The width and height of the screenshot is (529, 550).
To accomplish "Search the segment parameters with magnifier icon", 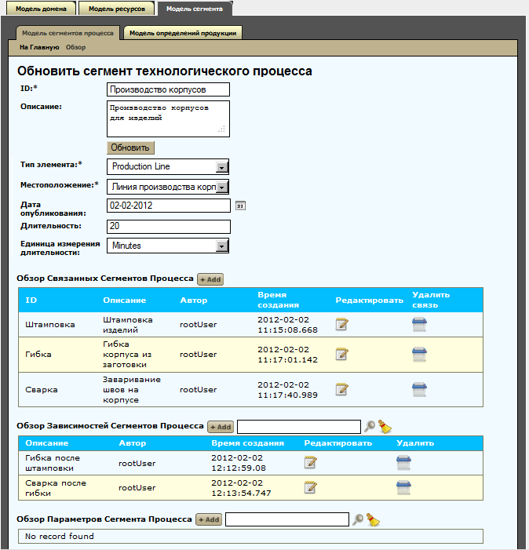I will tap(357, 519).
